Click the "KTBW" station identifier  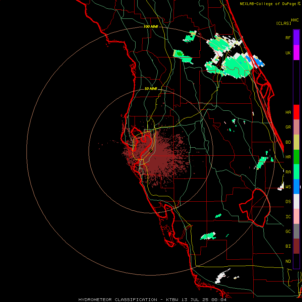tap(172, 300)
